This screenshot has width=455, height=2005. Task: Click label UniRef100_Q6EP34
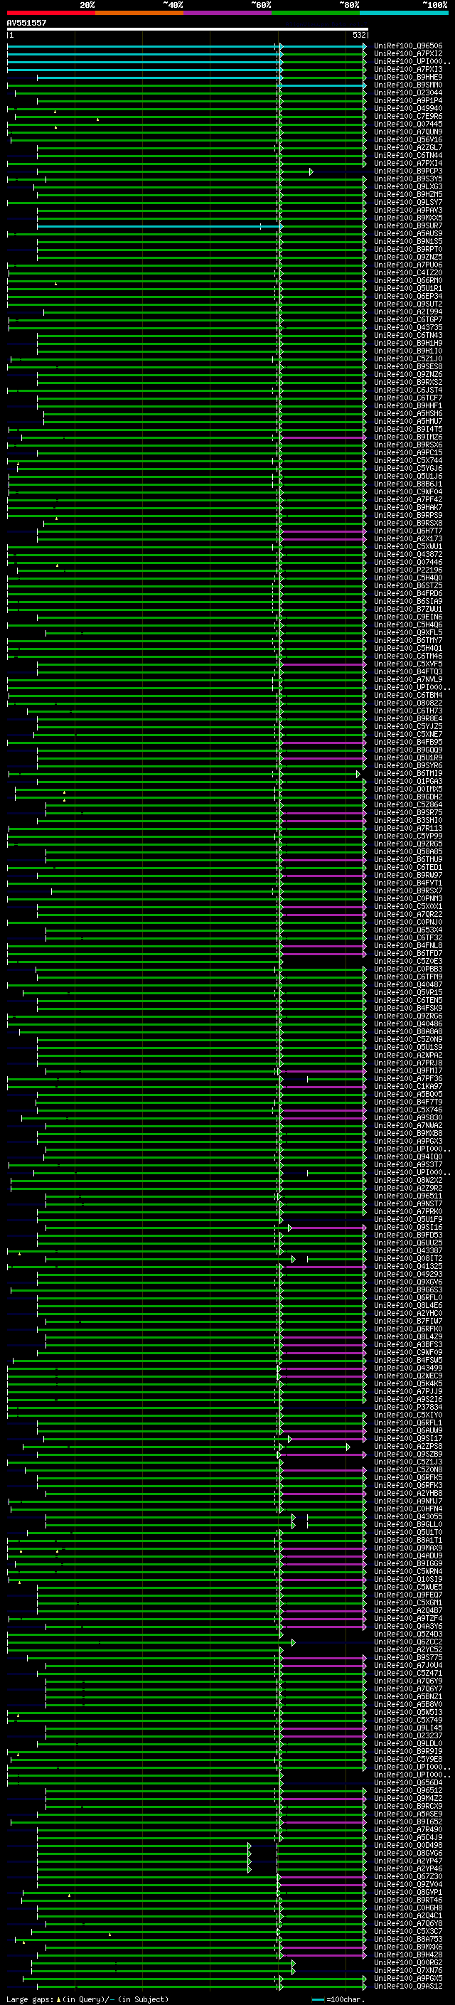(407, 296)
